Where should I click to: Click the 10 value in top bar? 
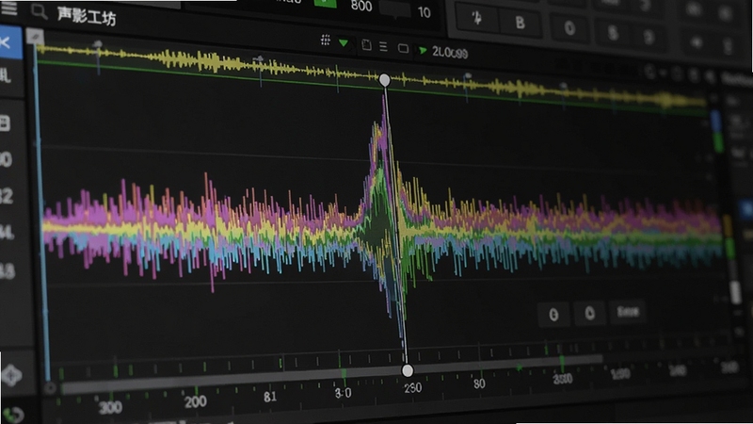coord(425,12)
